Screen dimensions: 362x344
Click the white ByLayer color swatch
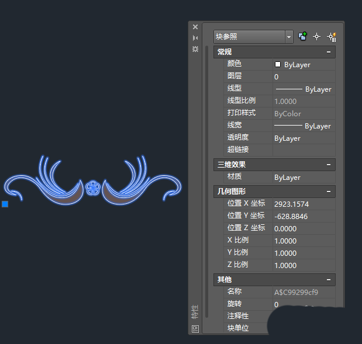click(278, 65)
